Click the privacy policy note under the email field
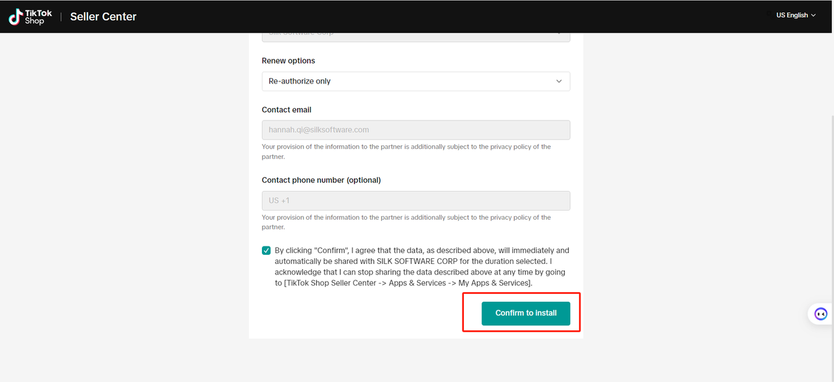Screen dimensions: 834x382 (x=406, y=151)
